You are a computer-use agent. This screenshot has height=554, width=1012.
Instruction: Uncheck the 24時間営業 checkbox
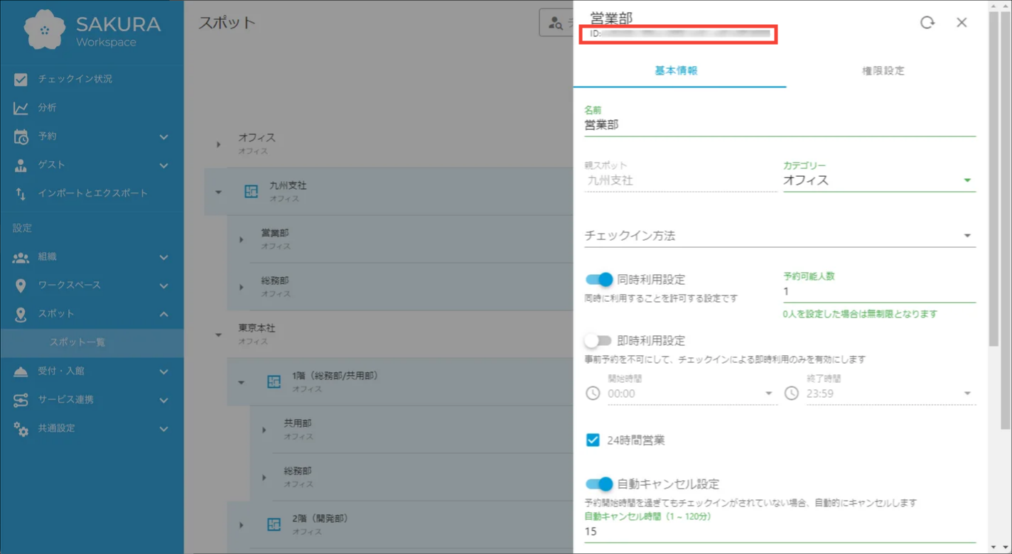(593, 440)
